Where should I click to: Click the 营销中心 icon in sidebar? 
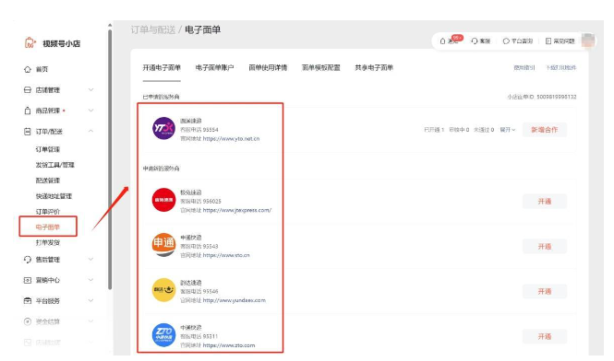tap(28, 281)
